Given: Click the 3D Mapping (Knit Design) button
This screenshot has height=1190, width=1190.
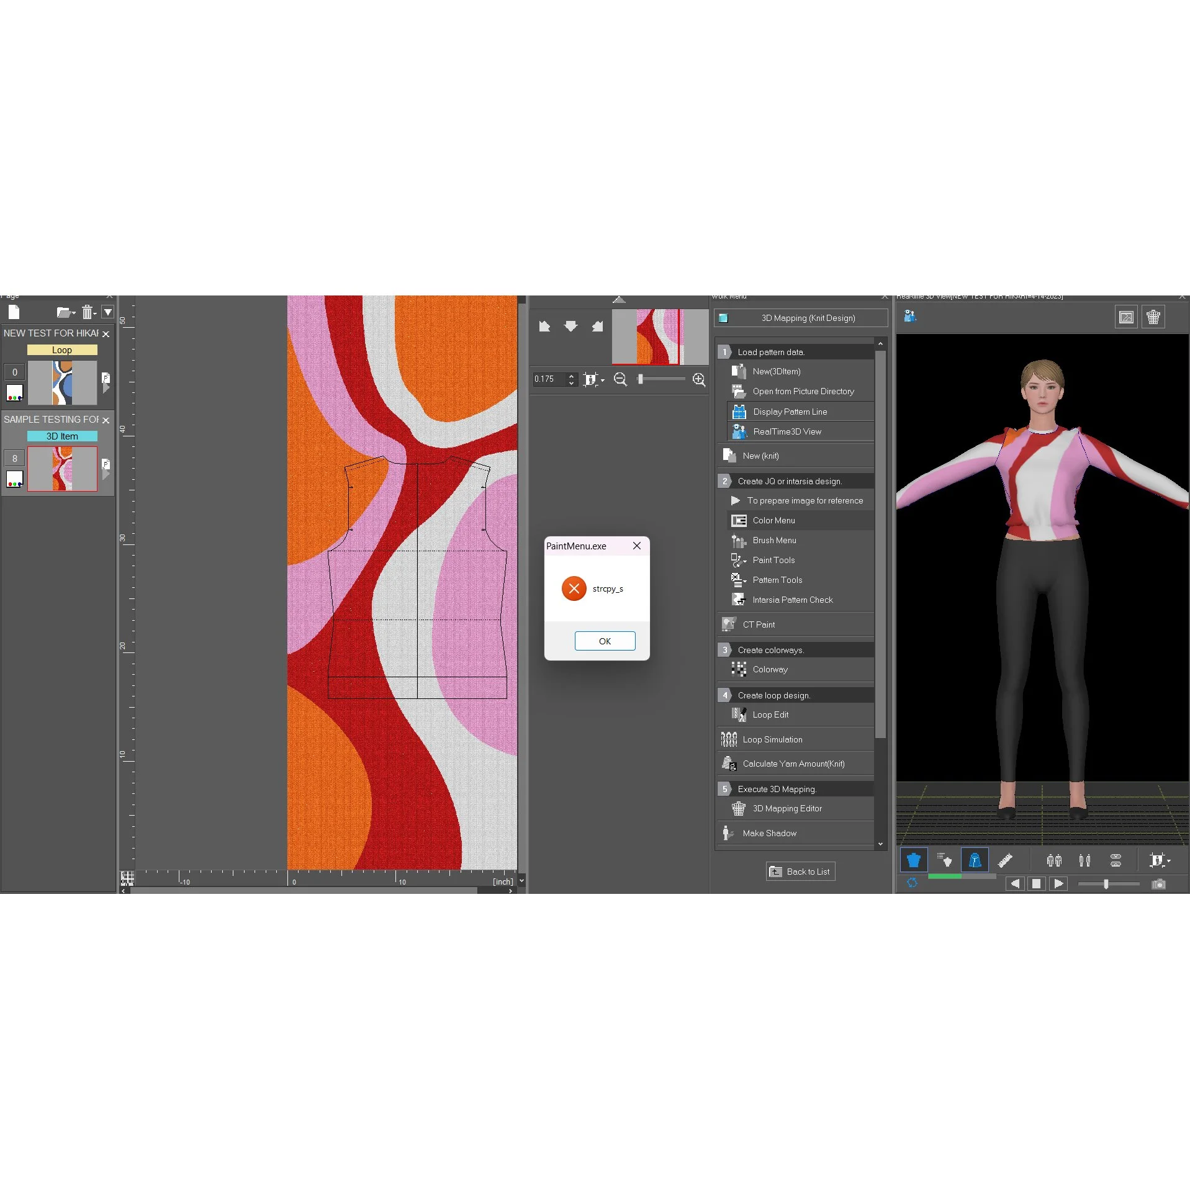Looking at the screenshot, I should coord(801,318).
